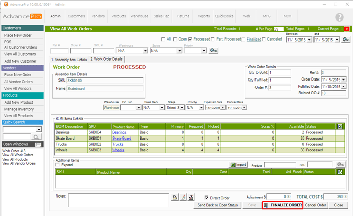Click the help question mark icon
Image resolution: width=353 pixels, height=216 pixels.
[x=339, y=17]
